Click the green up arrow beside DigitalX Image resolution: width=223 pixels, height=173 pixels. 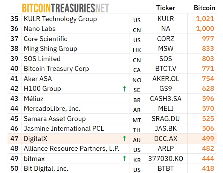124,139
